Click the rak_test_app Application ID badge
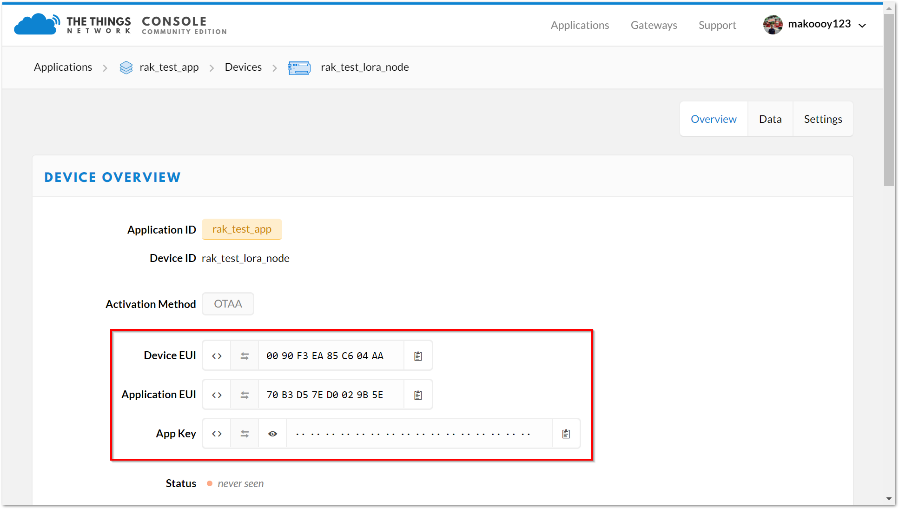This screenshot has height=509, width=899. [242, 229]
